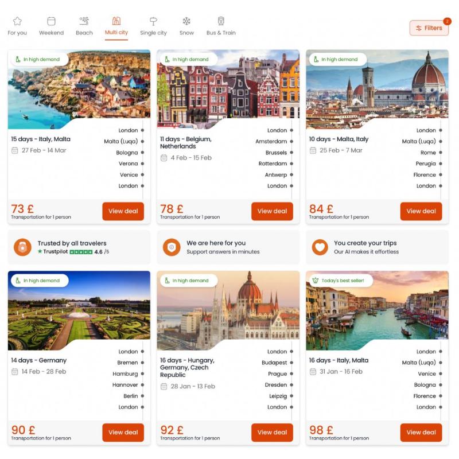Open the Bus & Train icon category
Image resolution: width=459 pixels, height=459 pixels.
tap(221, 21)
